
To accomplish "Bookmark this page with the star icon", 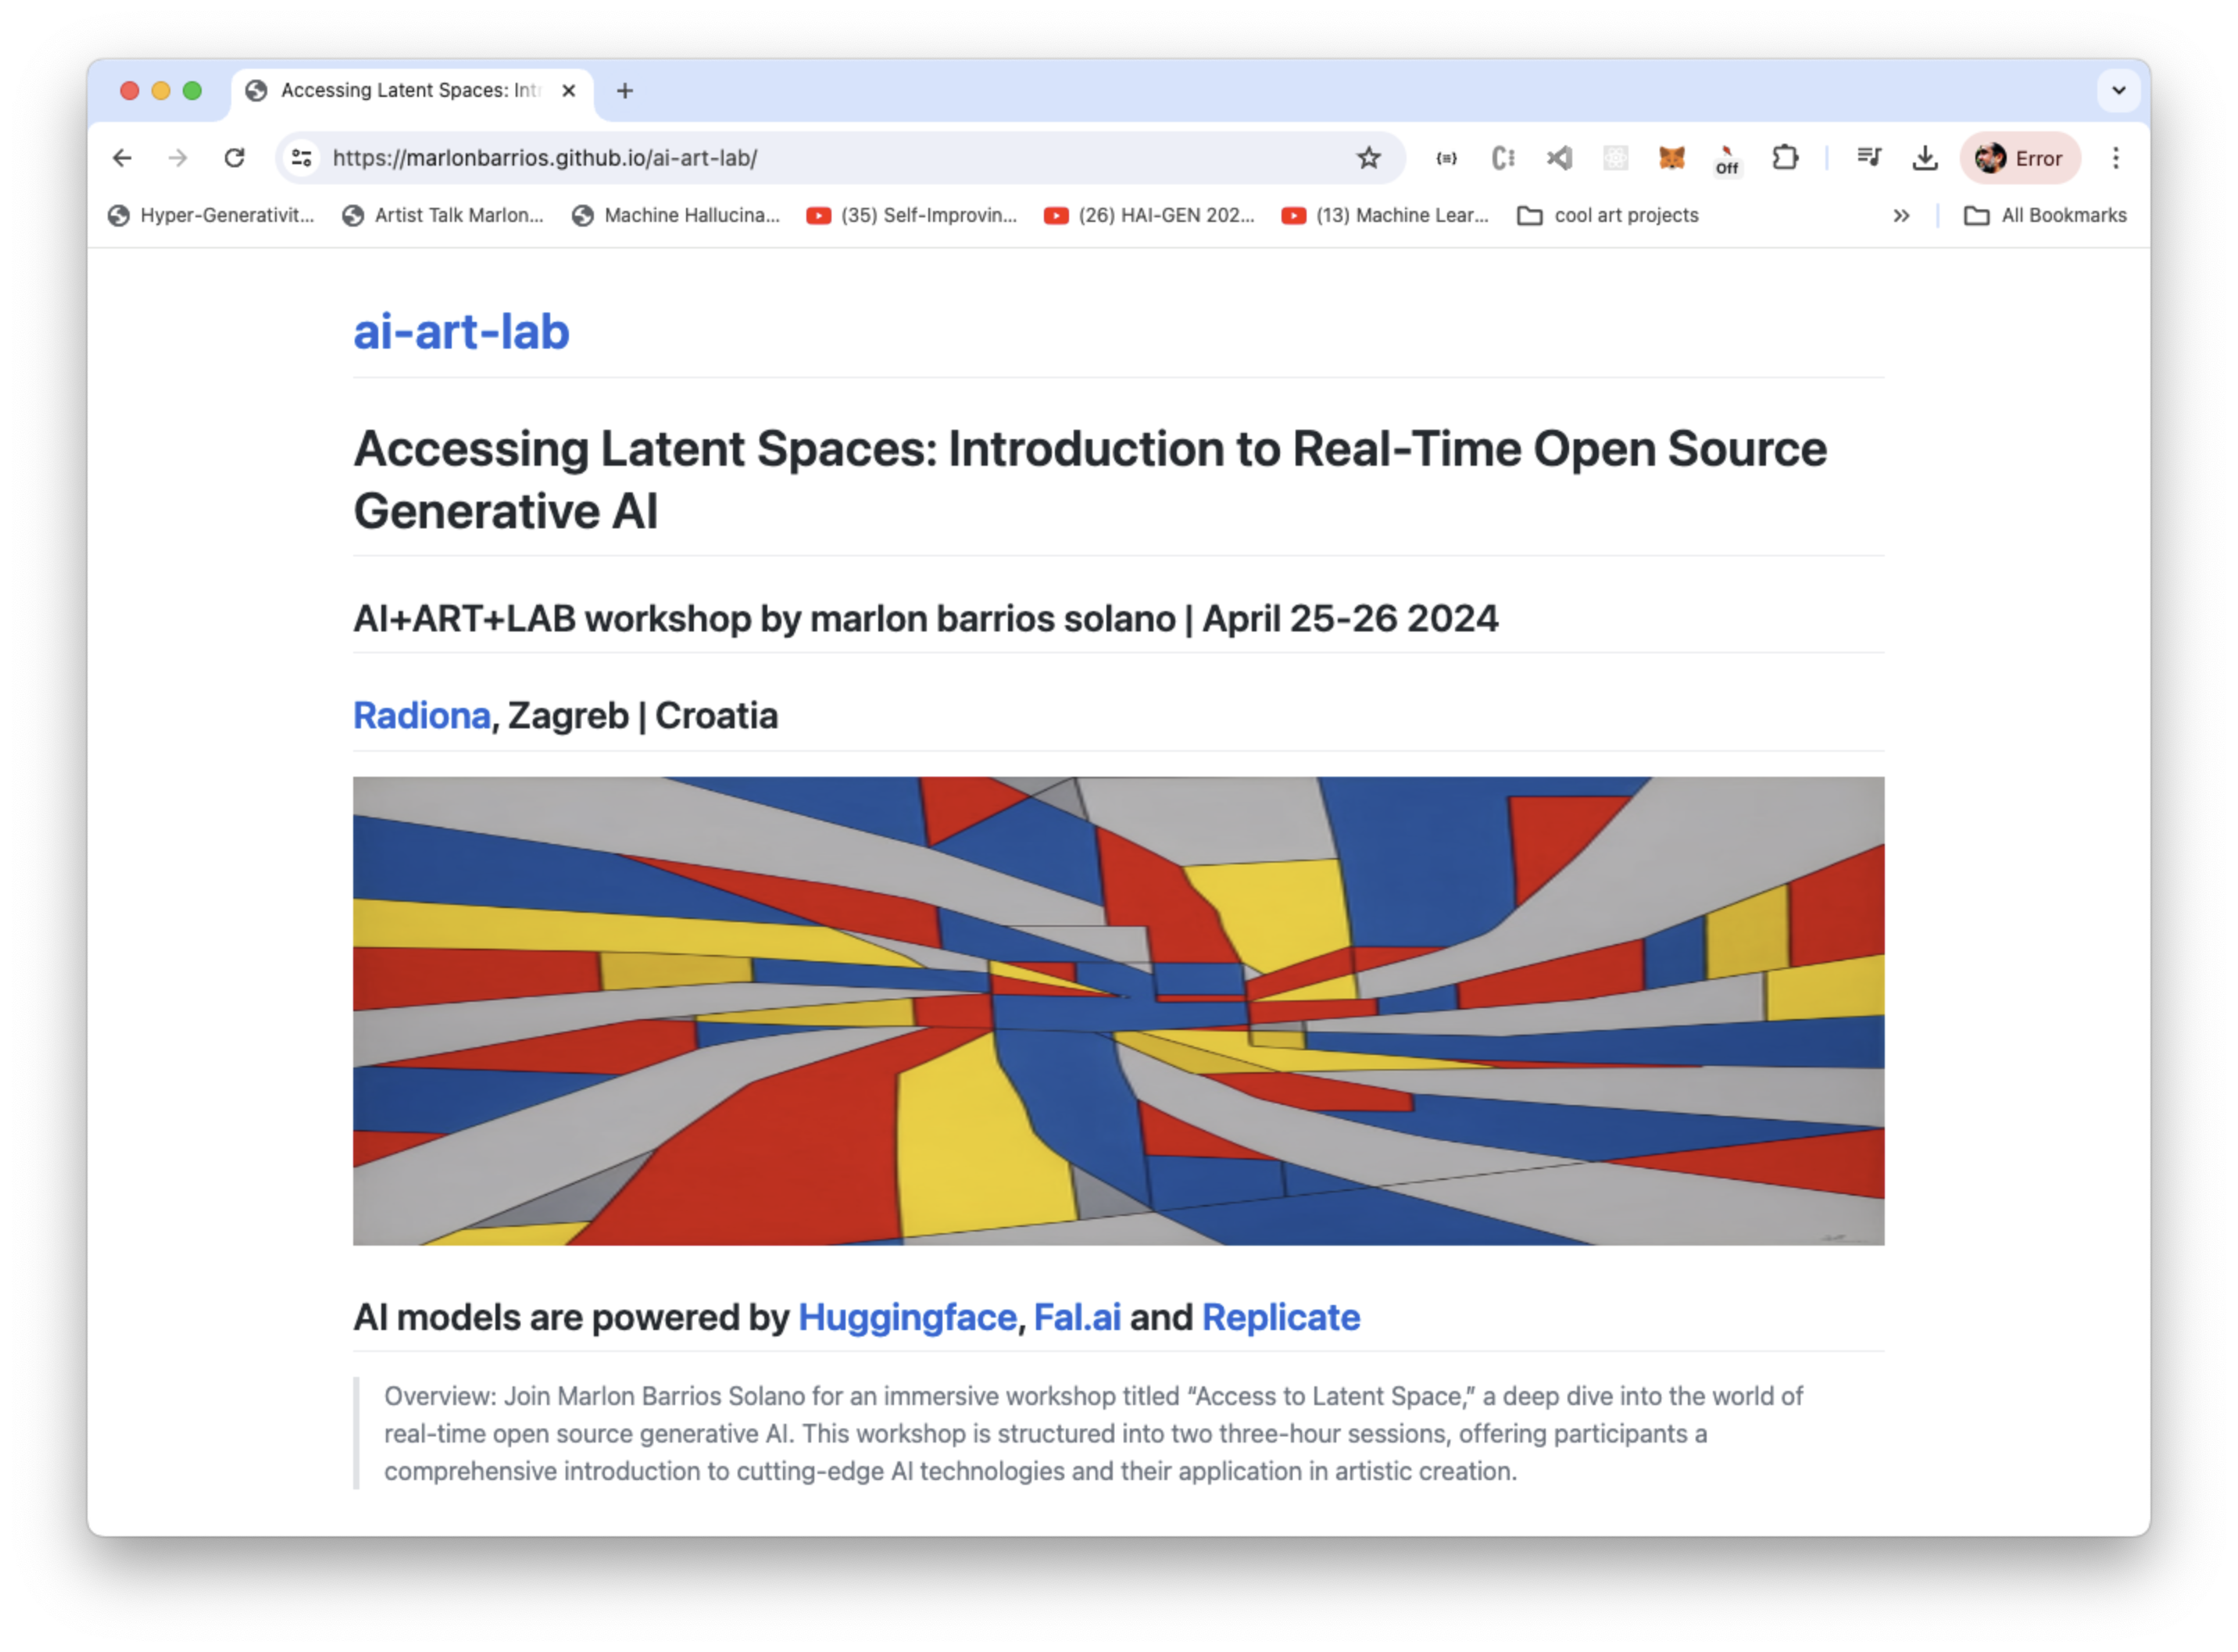I will (x=1368, y=158).
